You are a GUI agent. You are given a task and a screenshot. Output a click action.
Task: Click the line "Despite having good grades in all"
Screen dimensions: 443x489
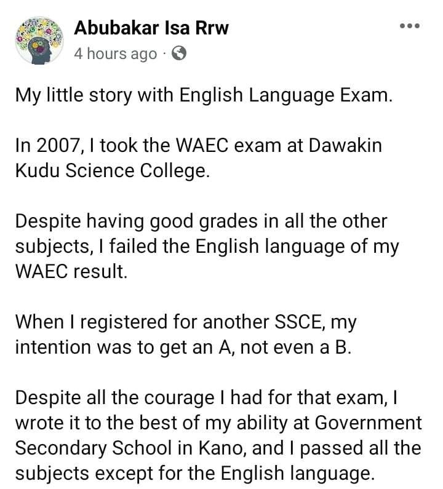click(201, 221)
